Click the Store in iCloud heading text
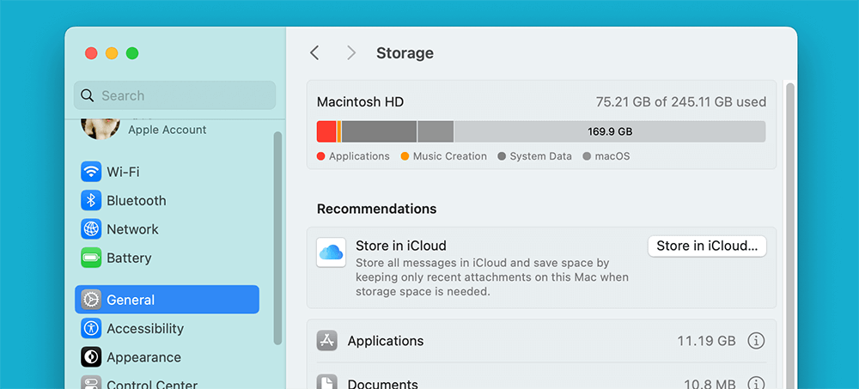The width and height of the screenshot is (859, 389). (x=401, y=246)
